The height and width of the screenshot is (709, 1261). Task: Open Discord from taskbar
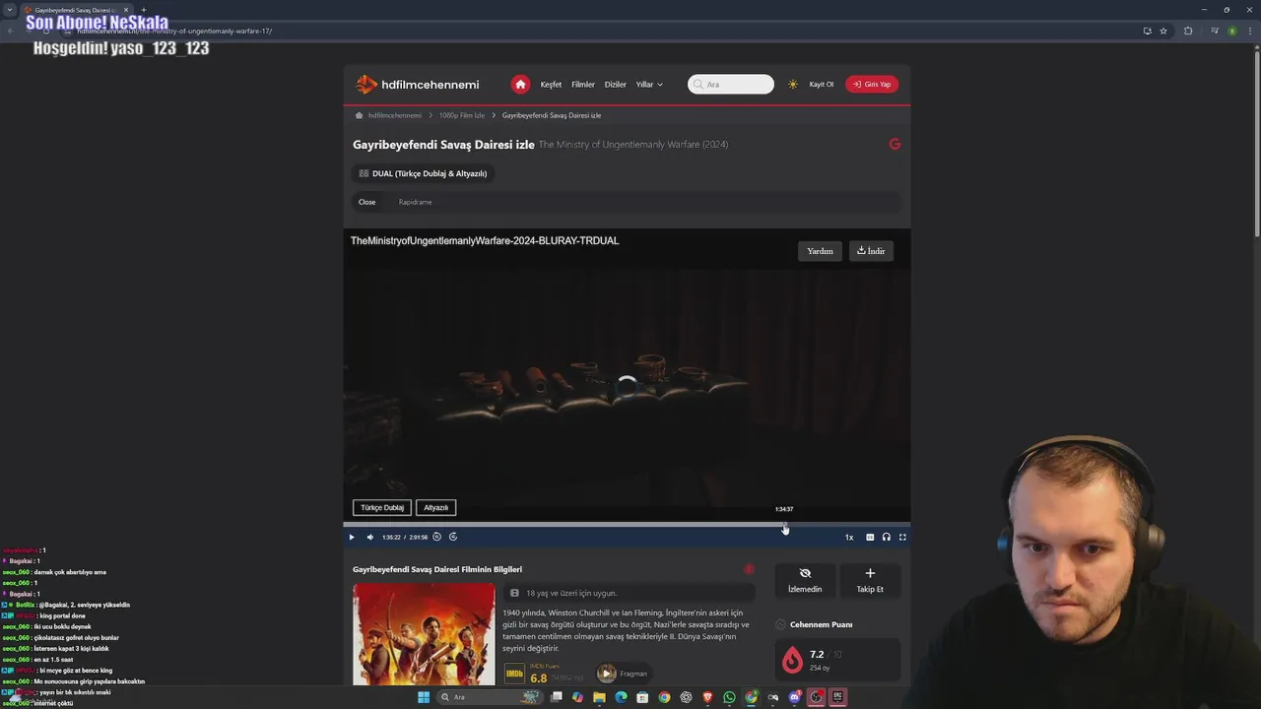[794, 697]
